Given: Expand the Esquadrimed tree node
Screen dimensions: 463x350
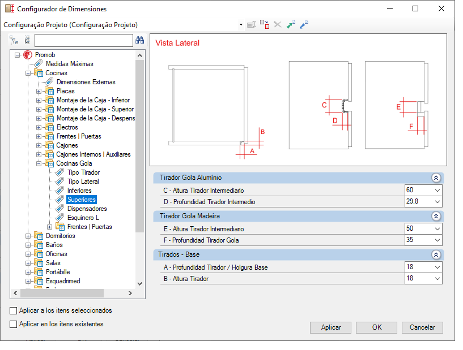Looking at the screenshot, I should [x=28, y=281].
